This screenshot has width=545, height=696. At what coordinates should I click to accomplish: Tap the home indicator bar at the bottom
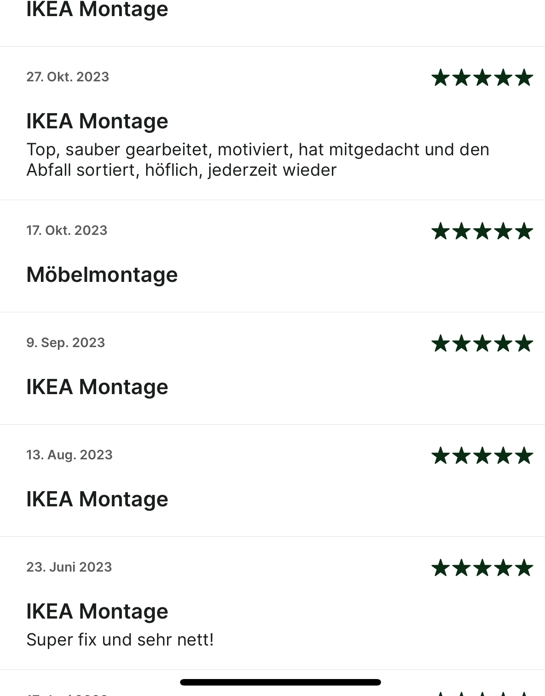281,682
